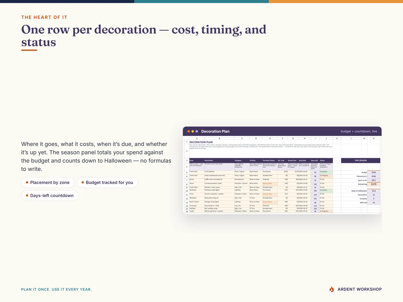Select the 'Pathway stake lights' cell
This screenshot has width=403, height=302.
[x=219, y=191]
